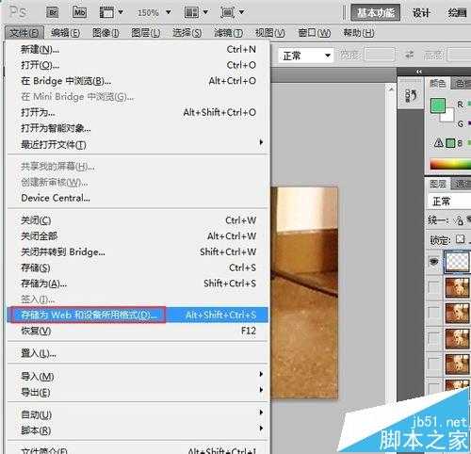471x454 pixels.
Task: Choose 关闭(C) in the File menu
Action: click(x=138, y=220)
